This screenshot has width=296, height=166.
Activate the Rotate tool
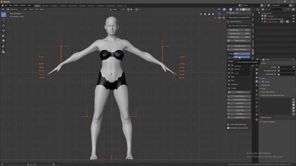pyautogui.click(x=3, y=30)
